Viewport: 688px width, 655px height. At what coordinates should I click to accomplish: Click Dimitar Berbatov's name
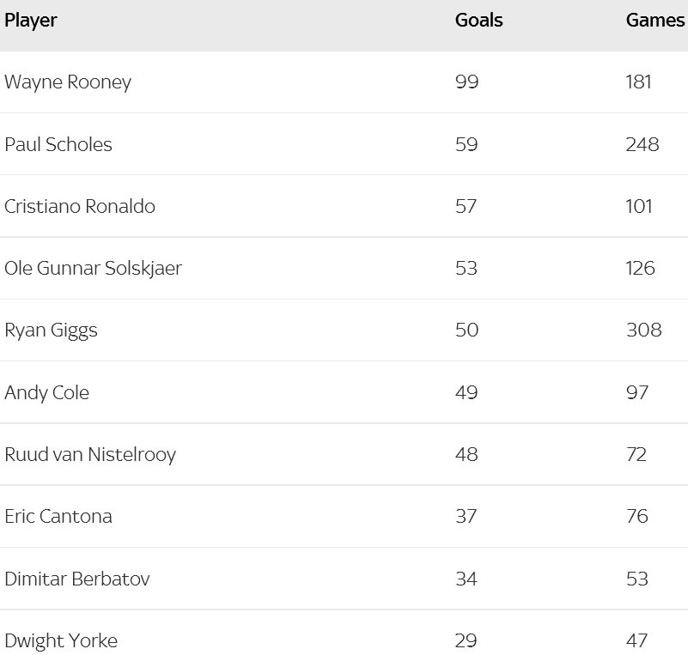pyautogui.click(x=77, y=579)
